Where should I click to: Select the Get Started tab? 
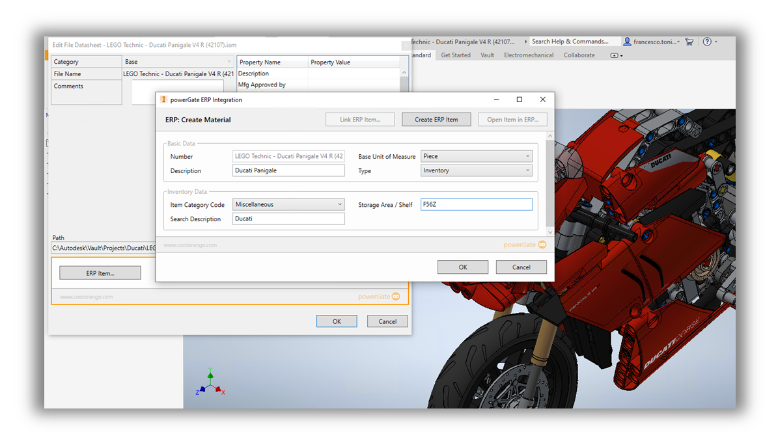click(x=456, y=55)
